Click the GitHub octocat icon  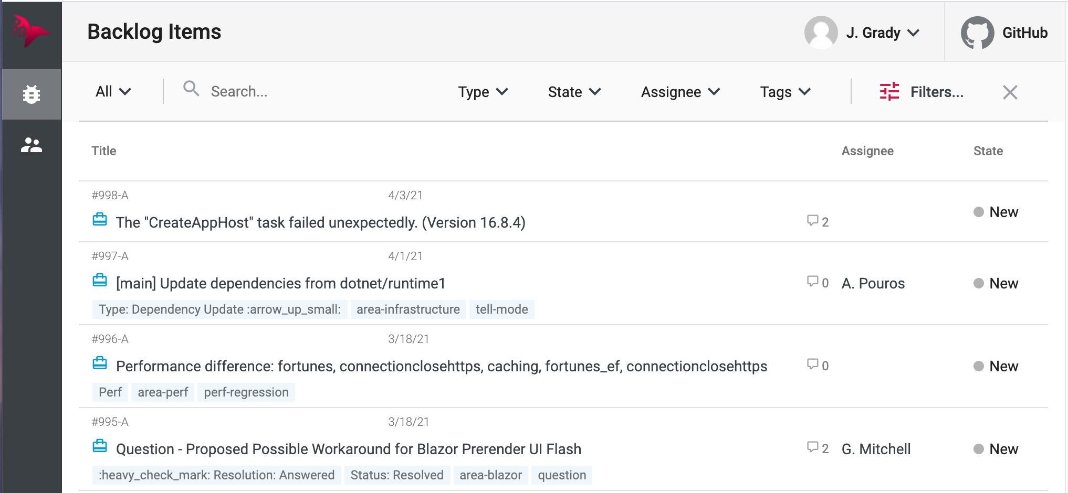[x=977, y=33]
